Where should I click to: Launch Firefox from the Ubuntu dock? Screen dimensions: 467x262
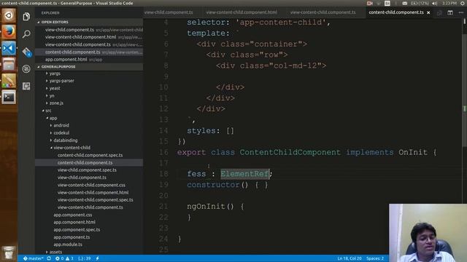9,31
